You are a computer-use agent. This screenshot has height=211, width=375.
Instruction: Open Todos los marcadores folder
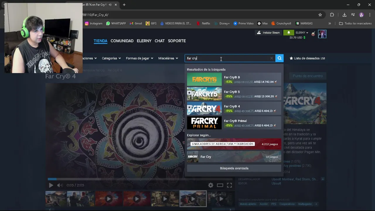click(355, 23)
